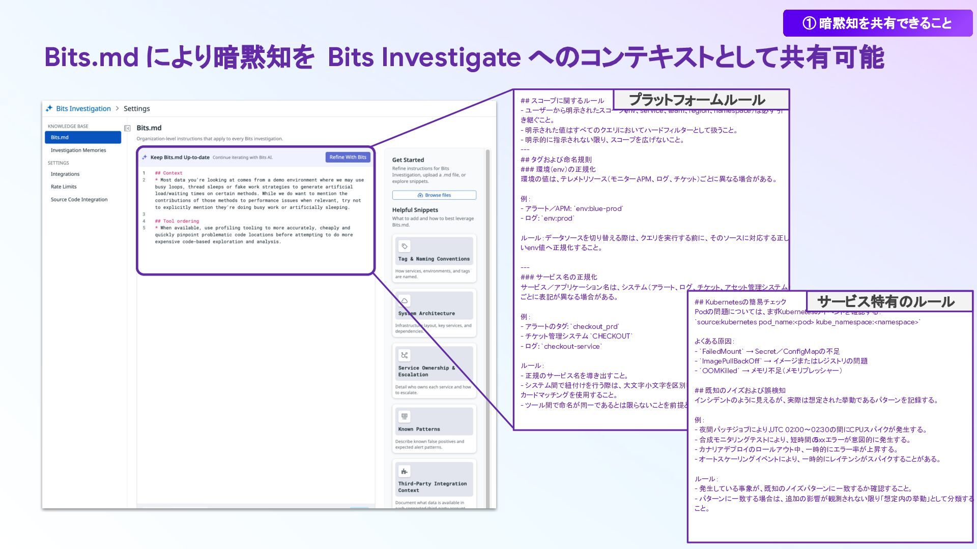Select the Third-Party Integration Context snippet
Screen dimensions: 977x549
434,484
